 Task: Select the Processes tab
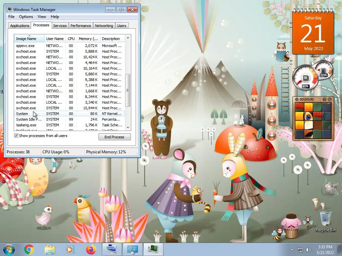click(x=41, y=25)
